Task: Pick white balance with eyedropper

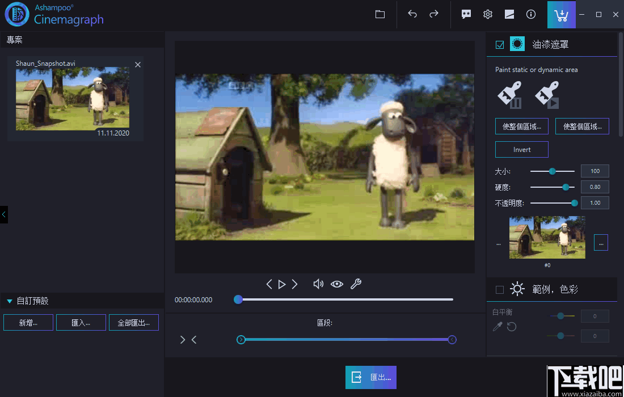Action: 497,327
